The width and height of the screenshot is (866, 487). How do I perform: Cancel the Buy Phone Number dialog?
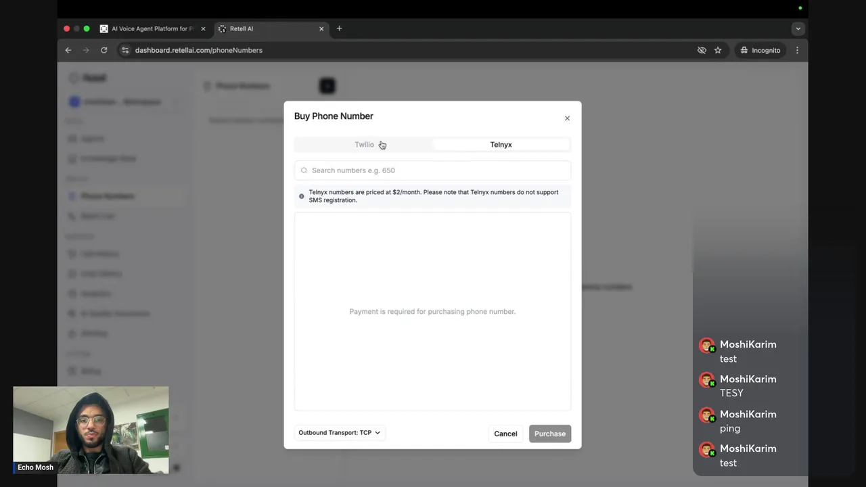tap(505, 434)
